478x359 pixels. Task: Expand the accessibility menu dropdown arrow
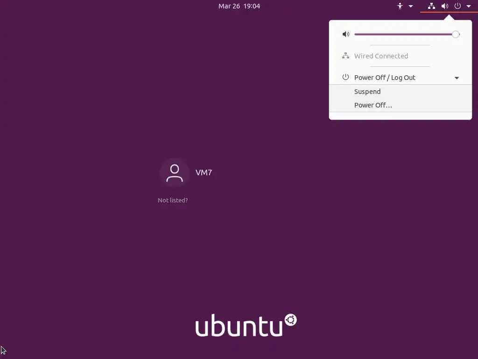(x=411, y=6)
